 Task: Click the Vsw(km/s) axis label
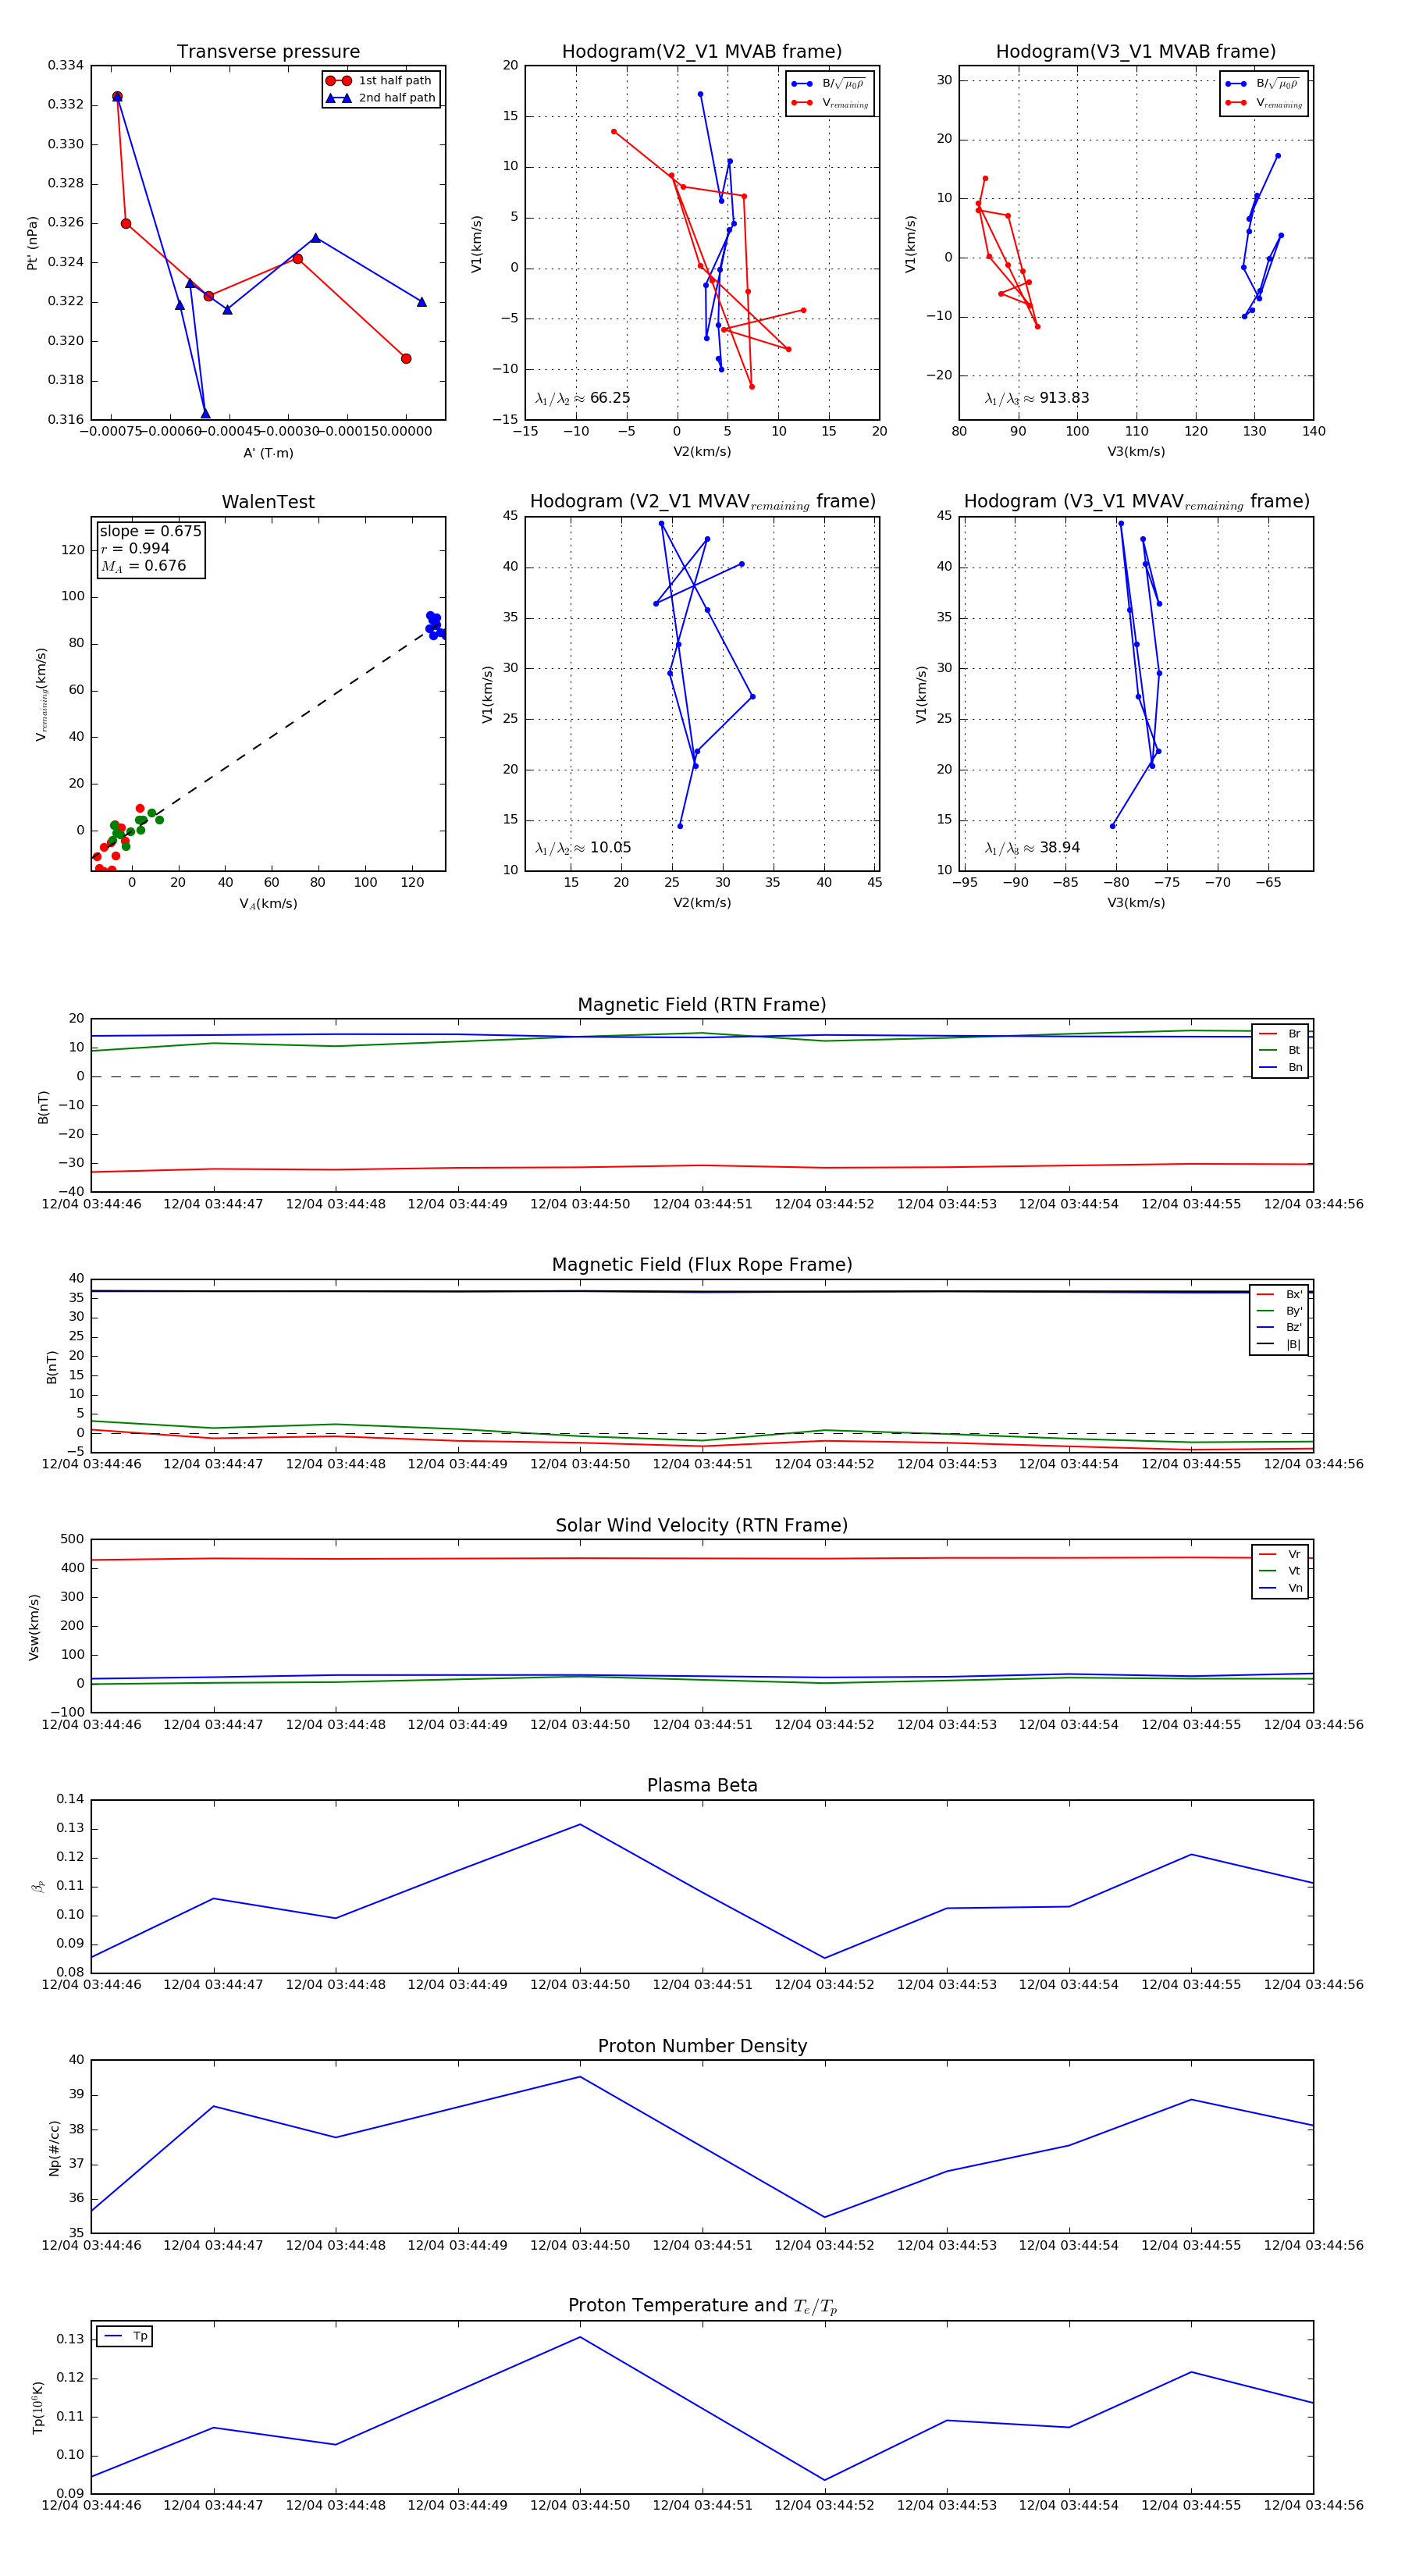pos(33,1627)
